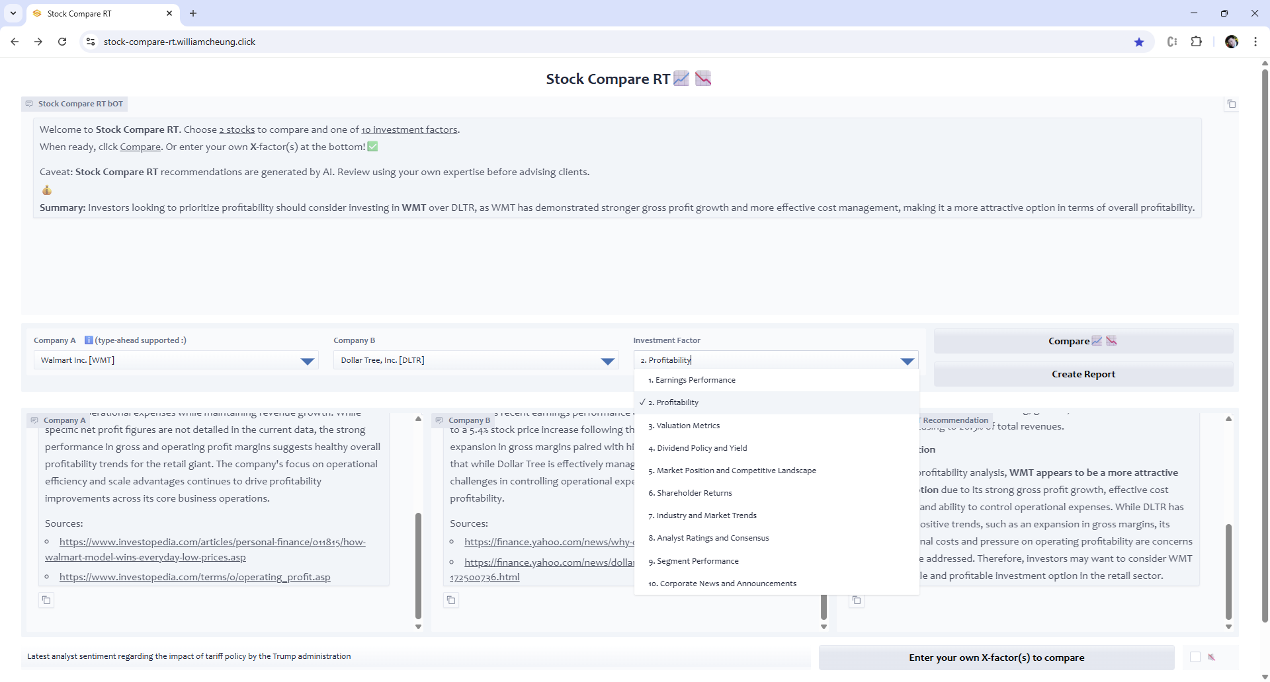Reload the Stock Compare RT page
This screenshot has width=1270, height=682.
(62, 42)
